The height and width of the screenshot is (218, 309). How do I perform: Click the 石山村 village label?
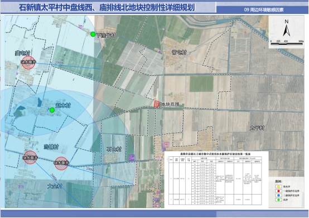click(114, 150)
